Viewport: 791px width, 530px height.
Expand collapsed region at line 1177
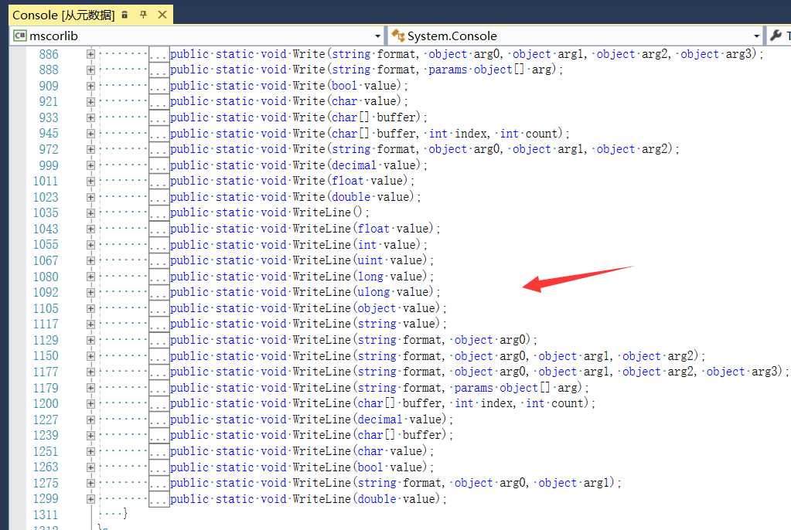click(90, 372)
